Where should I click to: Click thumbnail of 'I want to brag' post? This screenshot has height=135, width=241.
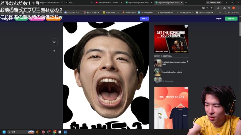[158, 72]
